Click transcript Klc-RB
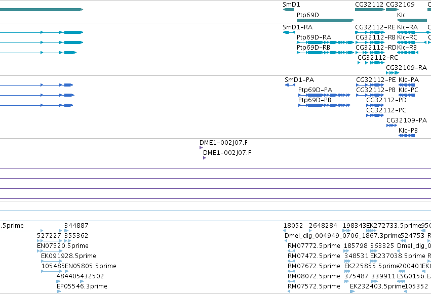This screenshot has height=294, width=431. pyautogui.click(x=408, y=53)
